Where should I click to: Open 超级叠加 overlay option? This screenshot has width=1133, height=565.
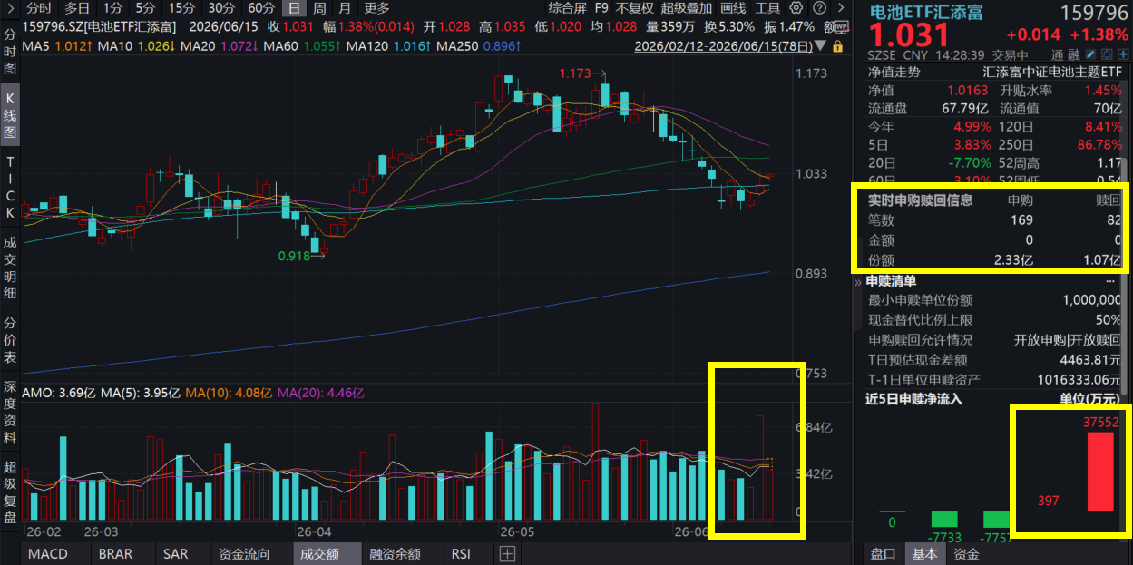coord(687,7)
